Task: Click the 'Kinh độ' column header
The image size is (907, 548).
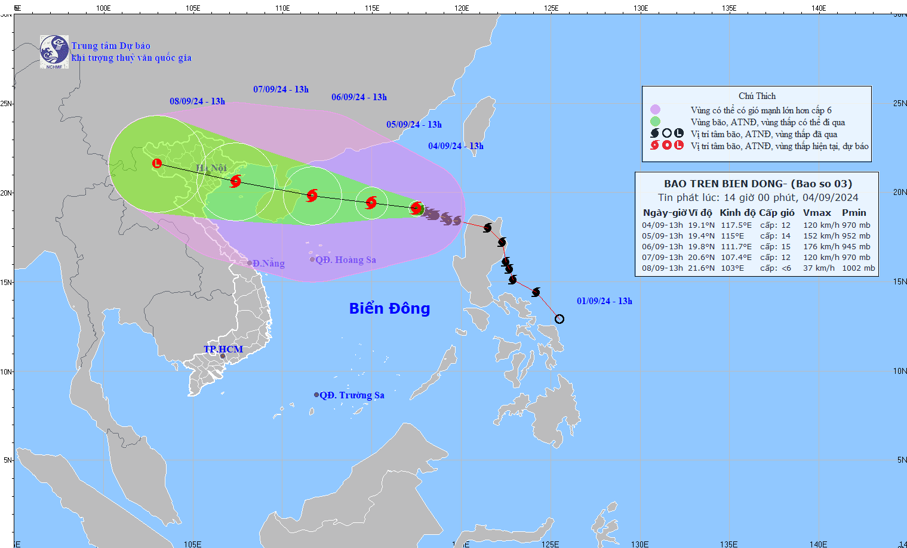Action: pyautogui.click(x=737, y=213)
